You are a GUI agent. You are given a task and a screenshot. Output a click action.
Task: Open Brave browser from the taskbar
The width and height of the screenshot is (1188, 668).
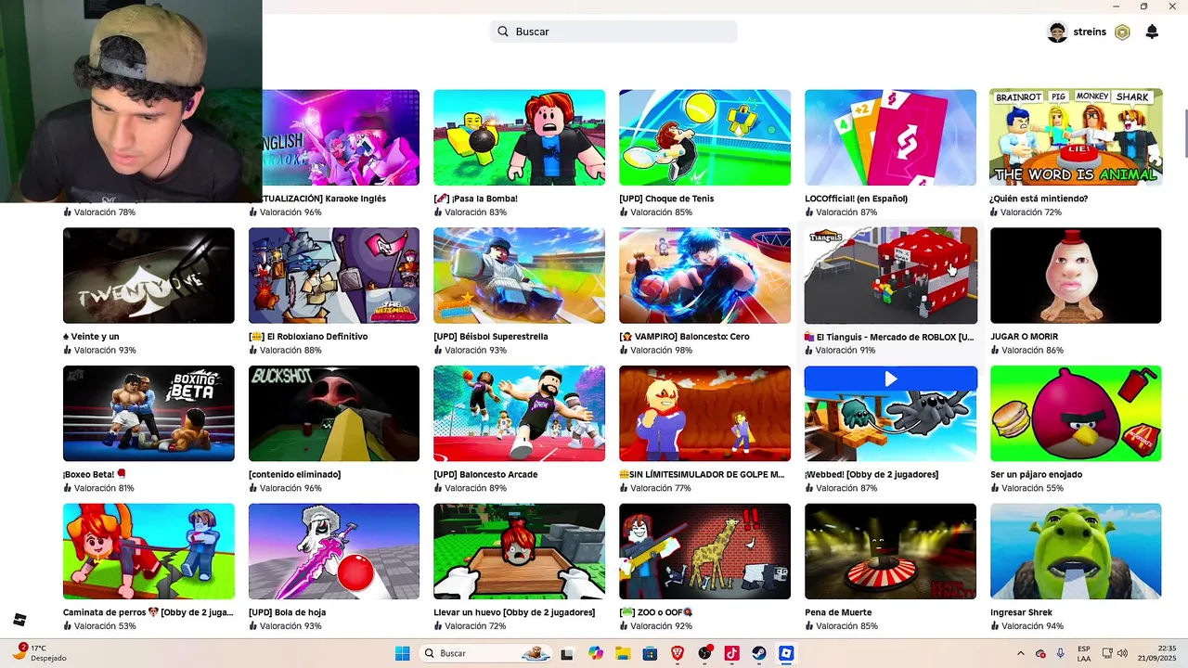[677, 653]
